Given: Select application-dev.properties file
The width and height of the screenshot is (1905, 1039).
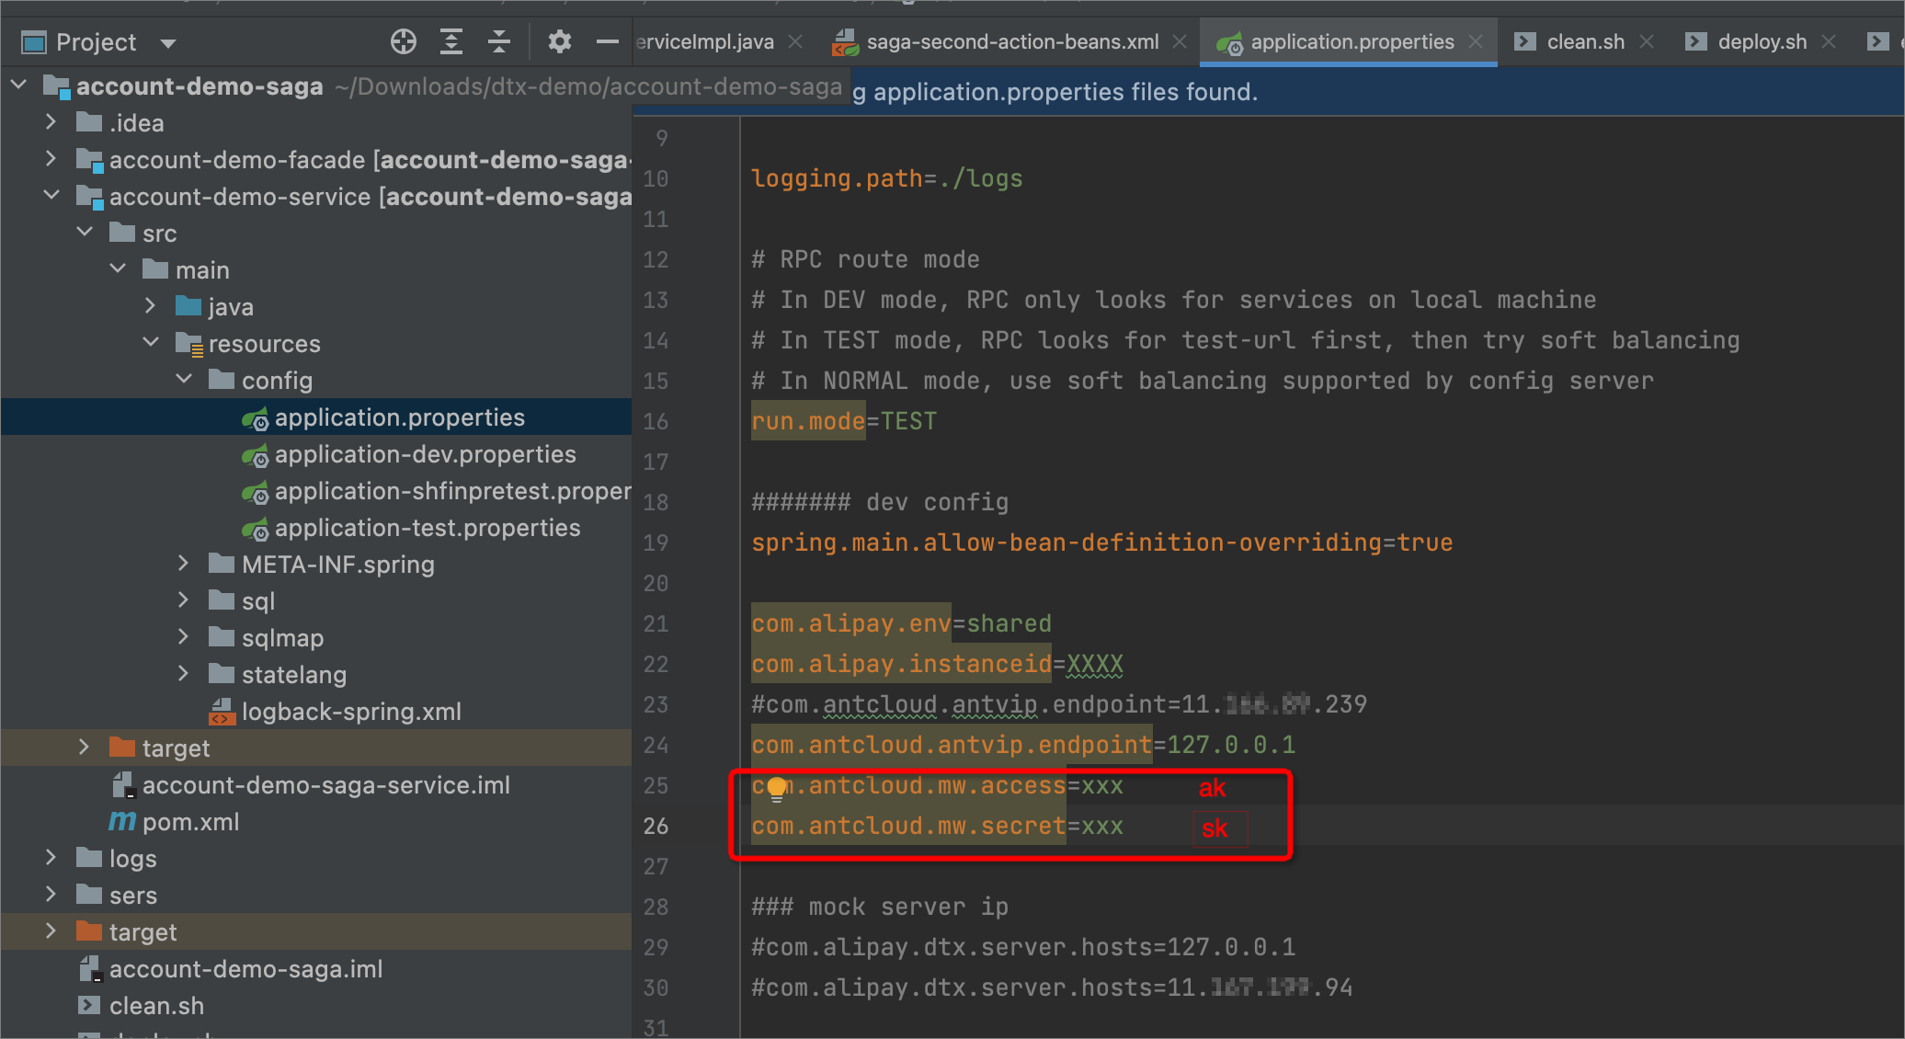Looking at the screenshot, I should pyautogui.click(x=316, y=453).
